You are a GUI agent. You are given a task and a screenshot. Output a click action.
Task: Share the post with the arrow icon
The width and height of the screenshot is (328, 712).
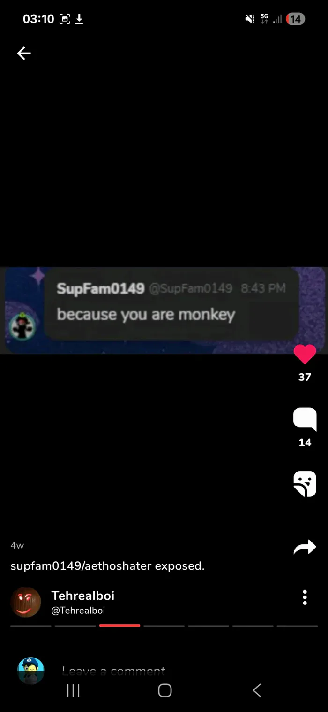pyautogui.click(x=305, y=547)
